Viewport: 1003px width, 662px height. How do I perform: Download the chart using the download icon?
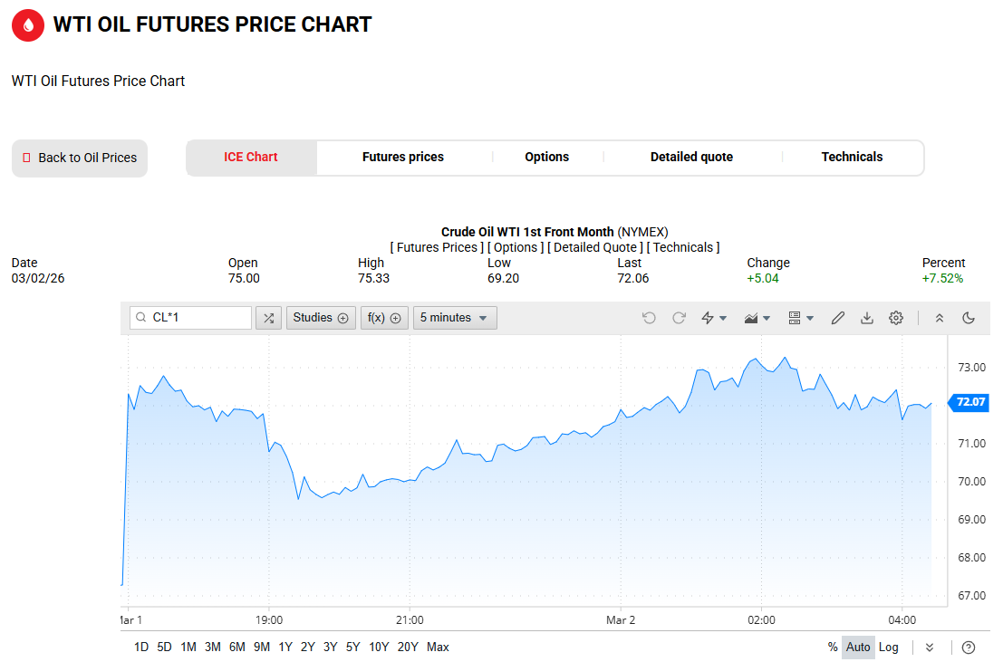[867, 318]
